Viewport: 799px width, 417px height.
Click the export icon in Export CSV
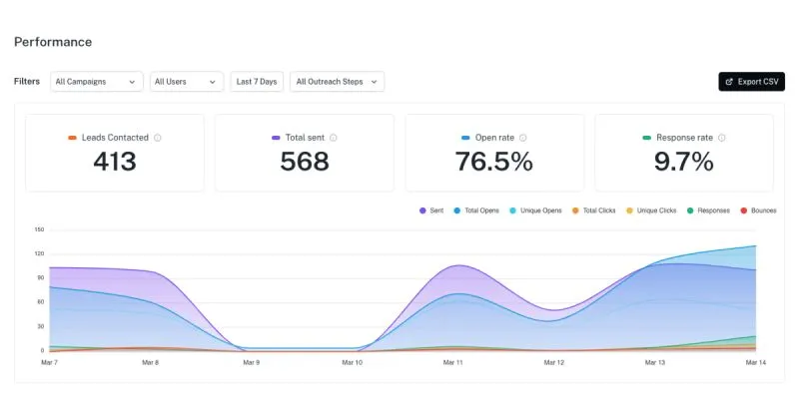pos(729,82)
